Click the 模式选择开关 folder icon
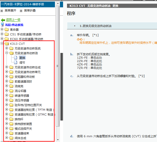Screen dimensions: 157x142 tap(11, 128)
